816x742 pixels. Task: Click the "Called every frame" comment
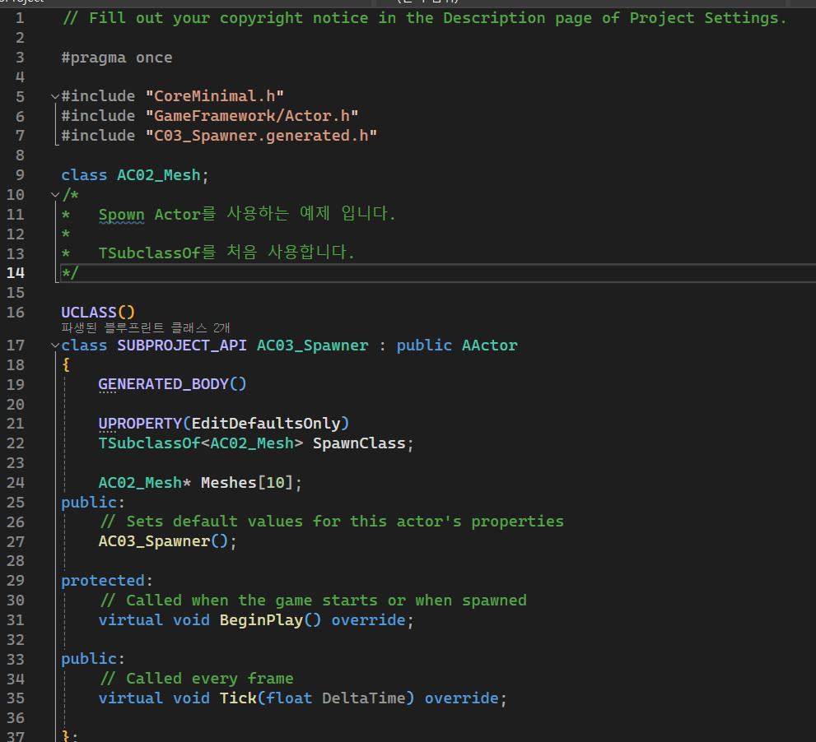tap(196, 679)
